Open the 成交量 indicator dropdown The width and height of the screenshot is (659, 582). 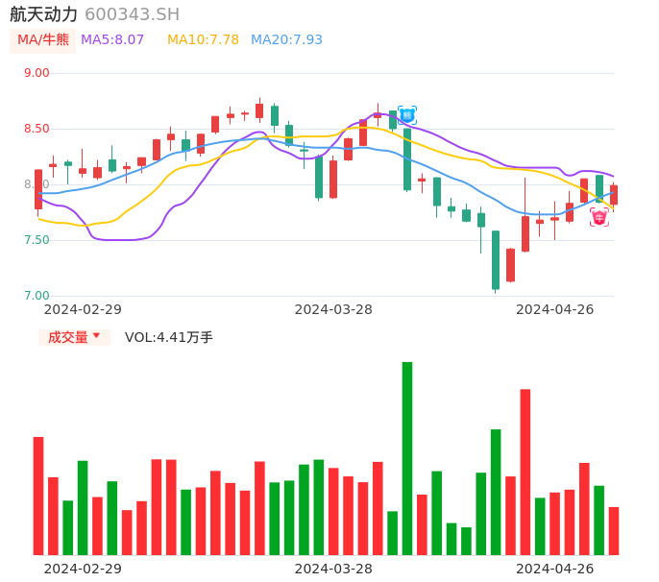74,337
